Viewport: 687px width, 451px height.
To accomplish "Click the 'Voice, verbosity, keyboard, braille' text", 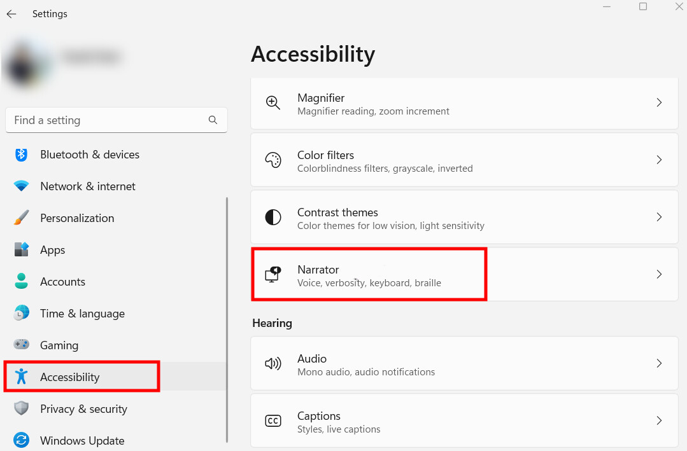I will click(x=369, y=283).
